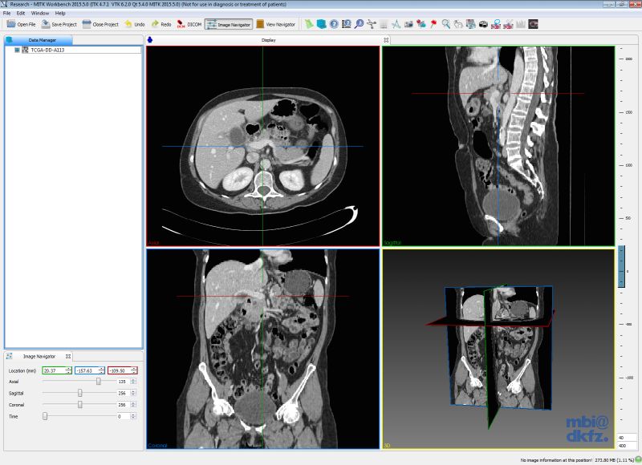Click the red-bordered location field -109.50
Viewport: 642px width, 465px height.
pos(123,370)
